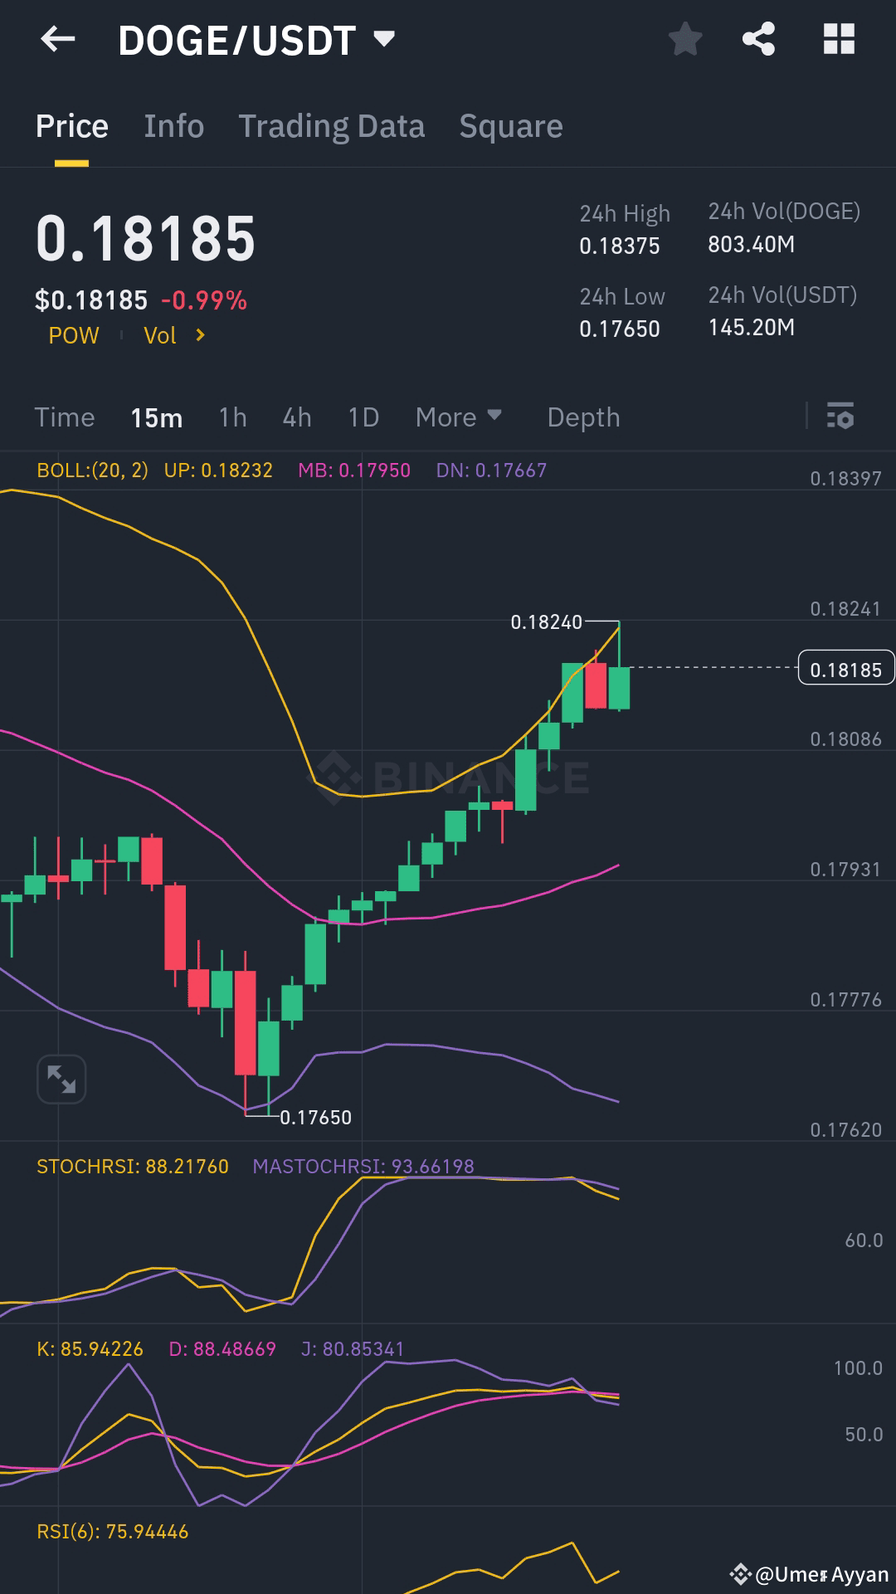Select the 1h timeframe

click(x=233, y=417)
